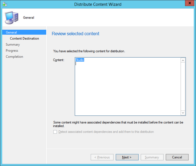Toggle the Detect associated content dependencies checkbox
Screen dimensions: 196x166
[55, 132]
